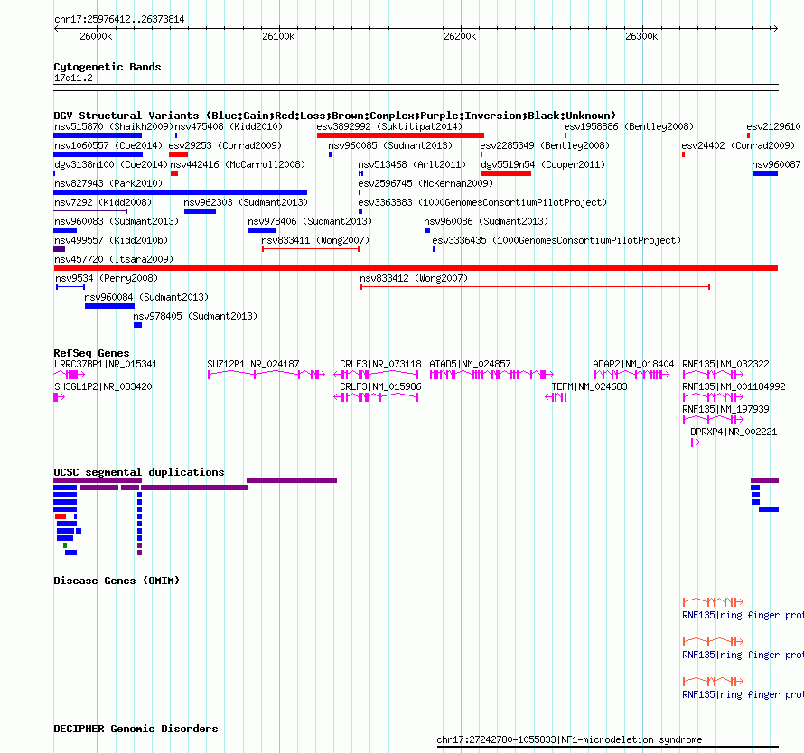804x753 pixels.
Task: Click the UCSC segmental duplications track title
Action: [x=139, y=472]
